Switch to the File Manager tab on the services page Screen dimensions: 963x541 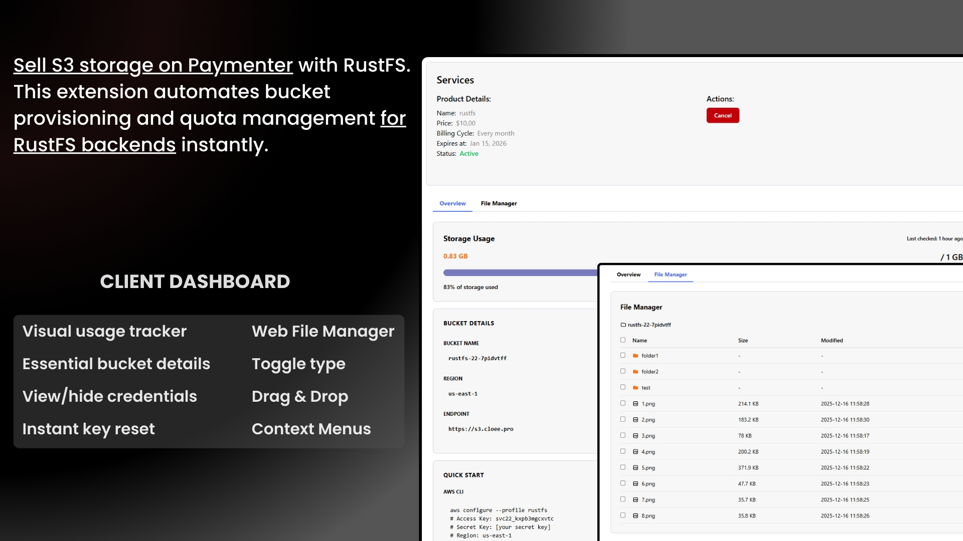[499, 203]
